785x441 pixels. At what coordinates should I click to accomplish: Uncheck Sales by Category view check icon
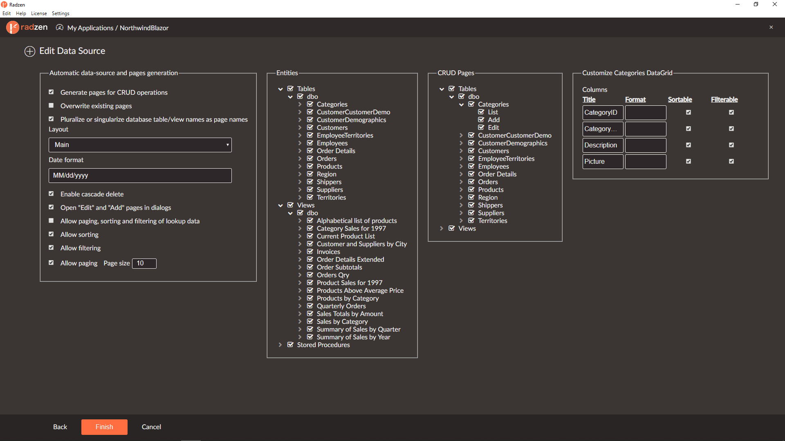310,321
